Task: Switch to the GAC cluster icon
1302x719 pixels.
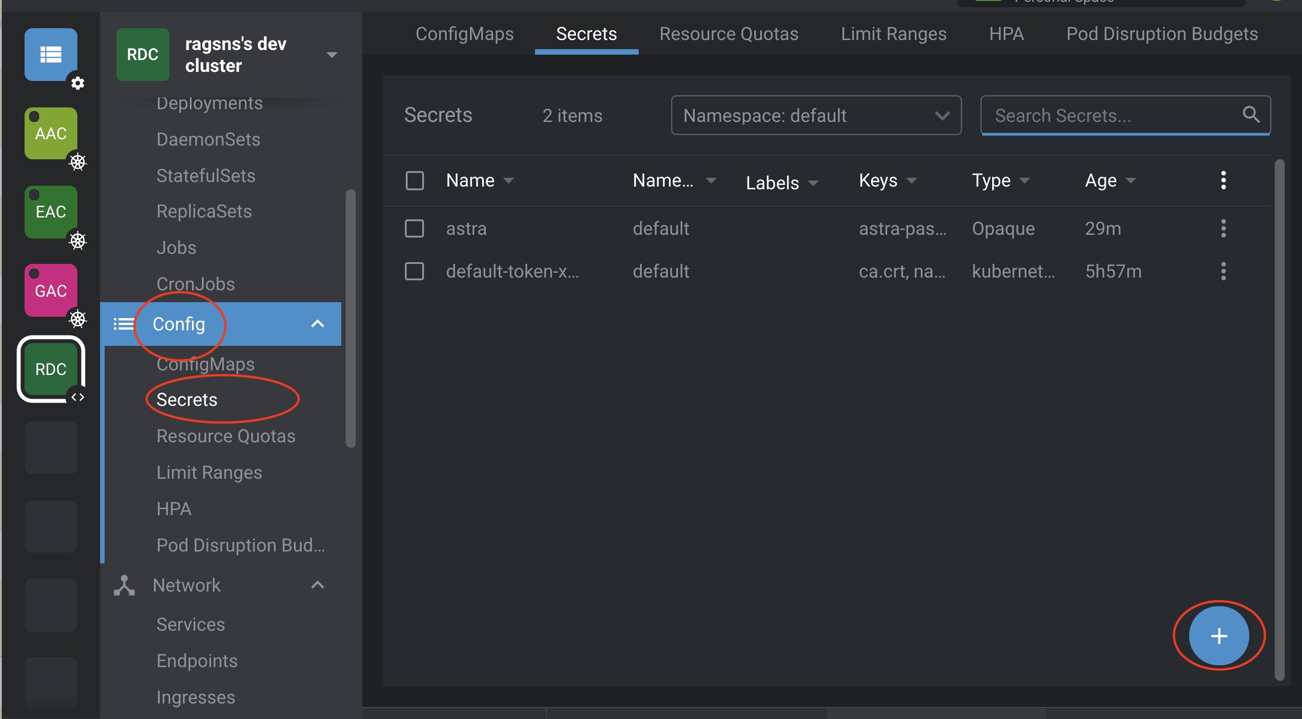Action: point(50,291)
